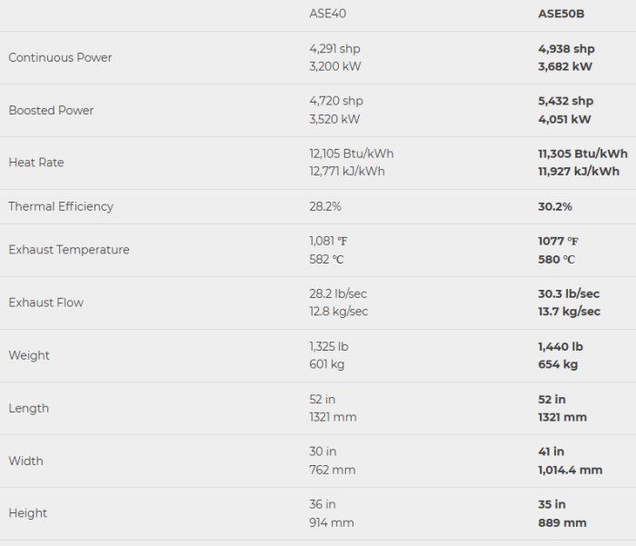The height and width of the screenshot is (546, 636).
Task: Click the 4,291 shp value for ASE40
Action: tap(335, 49)
